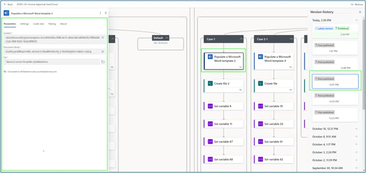Image resolution: width=366 pixels, height=173 pixels.
Task: Select the past published 12:47 PM version
Action: (335, 81)
